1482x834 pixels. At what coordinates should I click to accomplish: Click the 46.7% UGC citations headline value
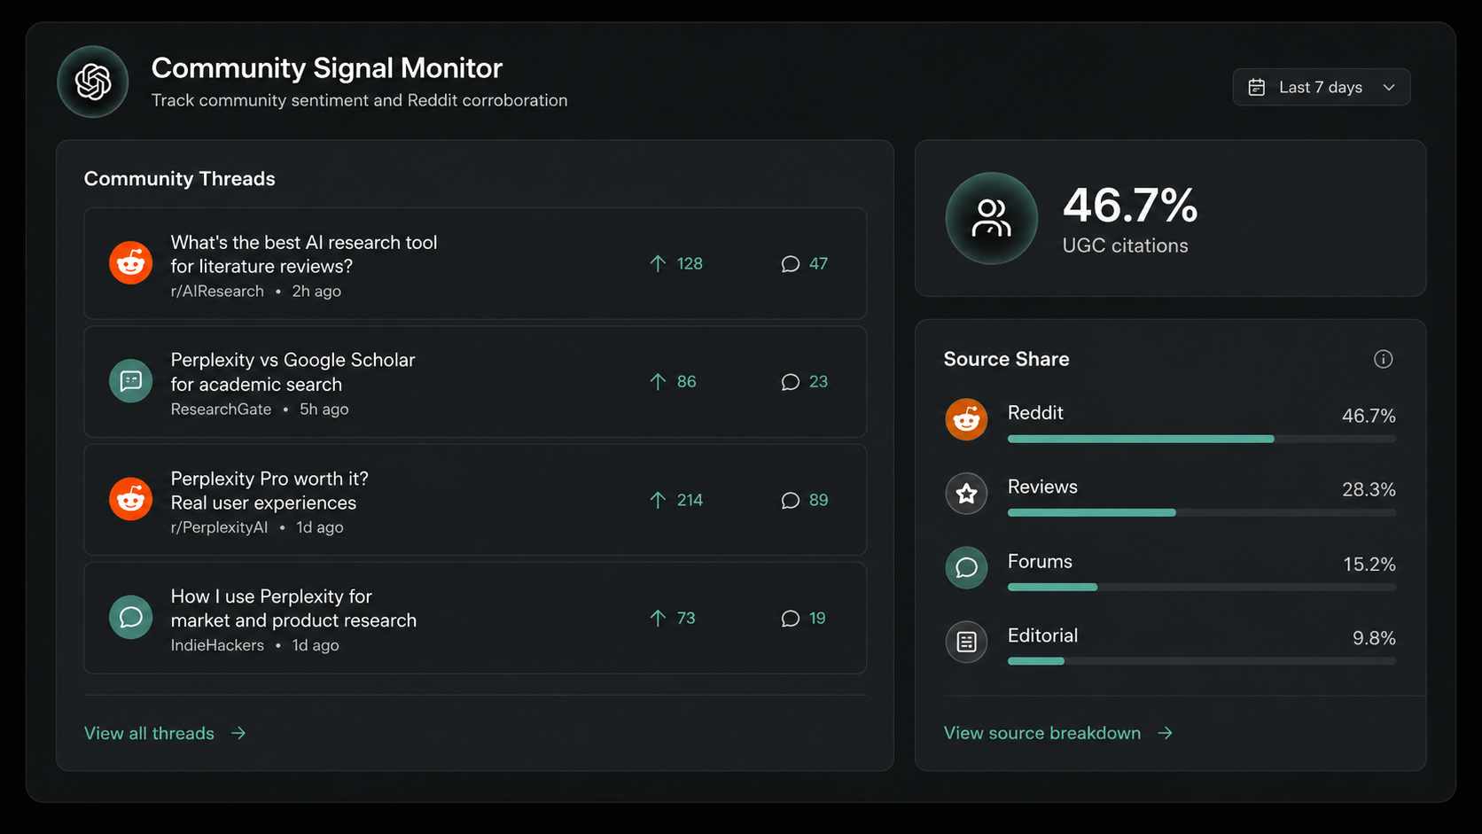click(1130, 206)
